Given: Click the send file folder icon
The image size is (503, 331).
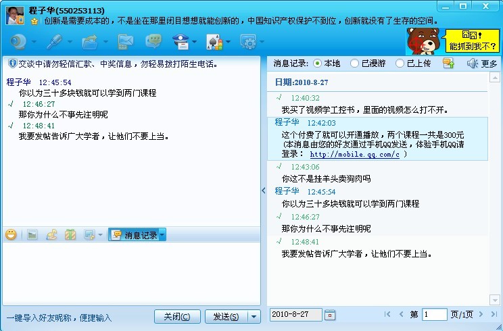Looking at the screenshot, I should coord(90,42).
